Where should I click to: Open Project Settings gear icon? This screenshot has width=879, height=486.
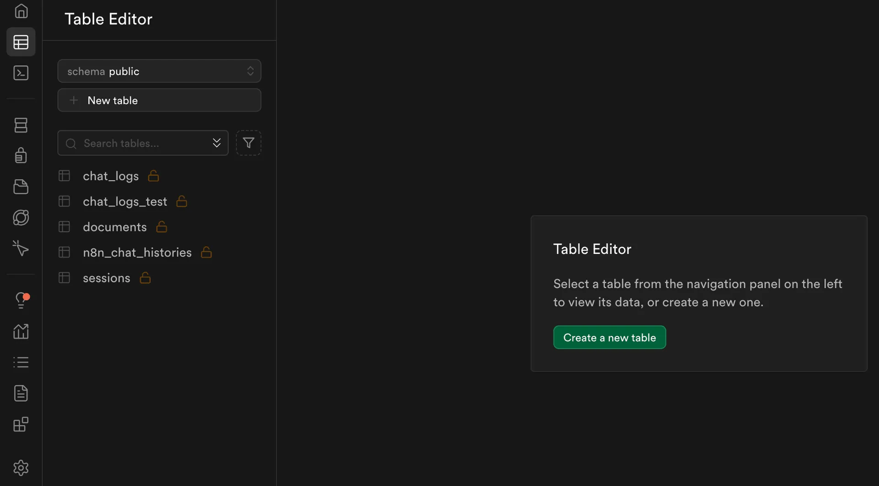click(21, 468)
